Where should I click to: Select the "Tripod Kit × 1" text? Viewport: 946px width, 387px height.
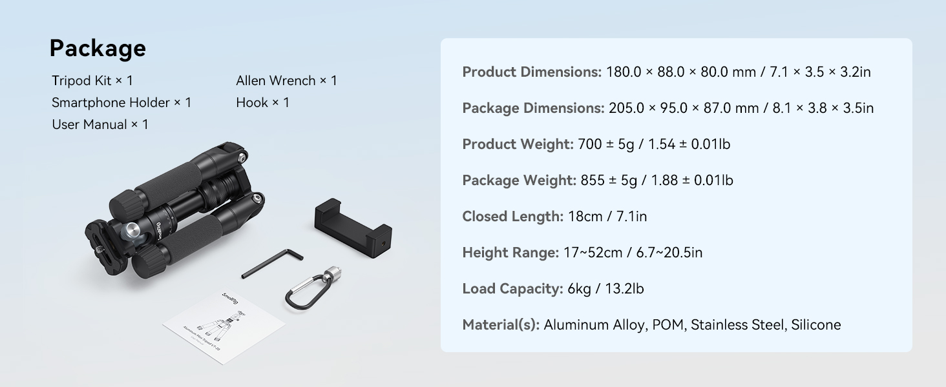pos(92,81)
